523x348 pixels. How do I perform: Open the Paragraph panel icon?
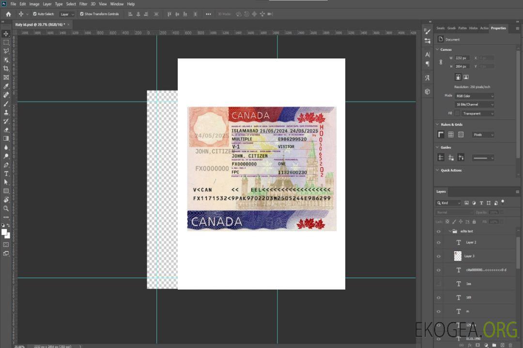(x=428, y=64)
